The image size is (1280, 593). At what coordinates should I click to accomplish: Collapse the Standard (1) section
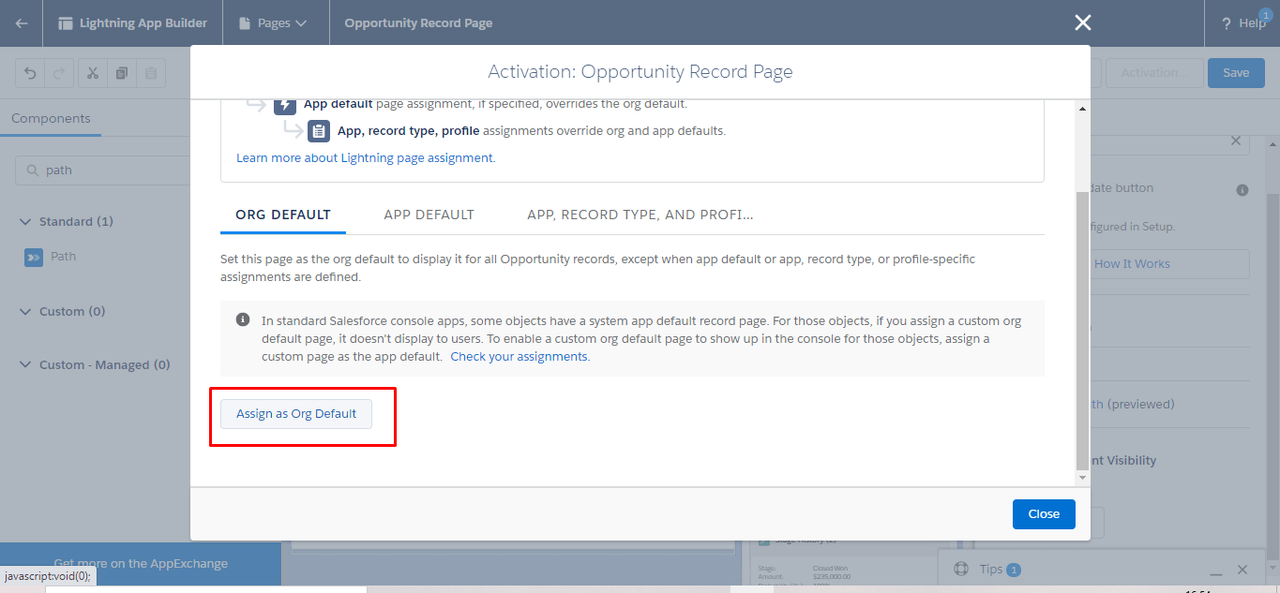tap(25, 222)
